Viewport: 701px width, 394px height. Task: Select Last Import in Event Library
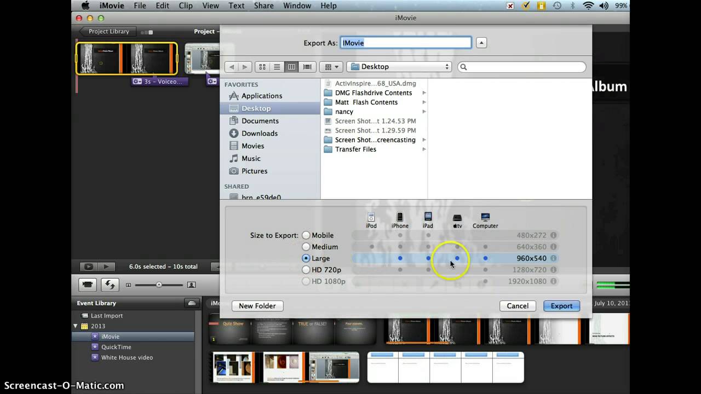tap(107, 316)
